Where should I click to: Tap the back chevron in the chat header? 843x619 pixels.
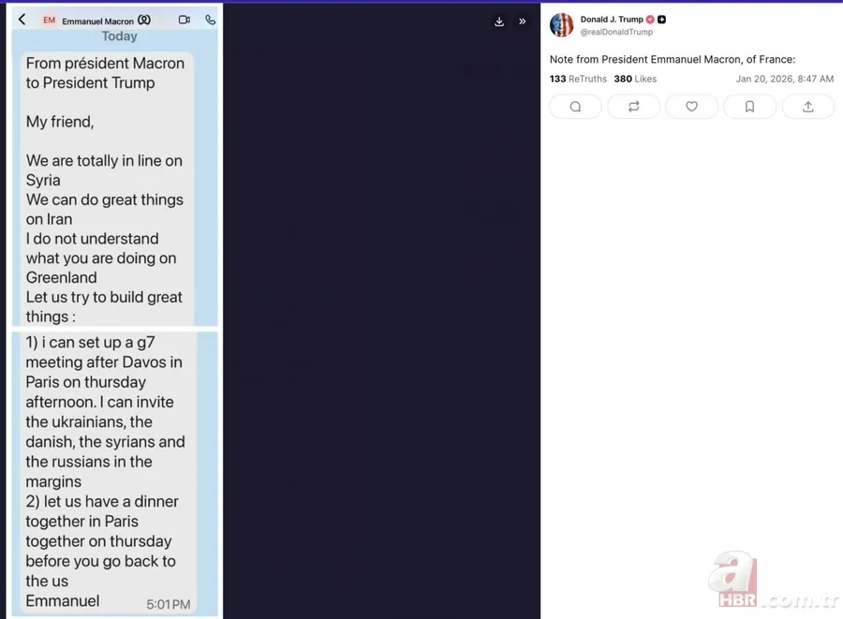click(22, 20)
